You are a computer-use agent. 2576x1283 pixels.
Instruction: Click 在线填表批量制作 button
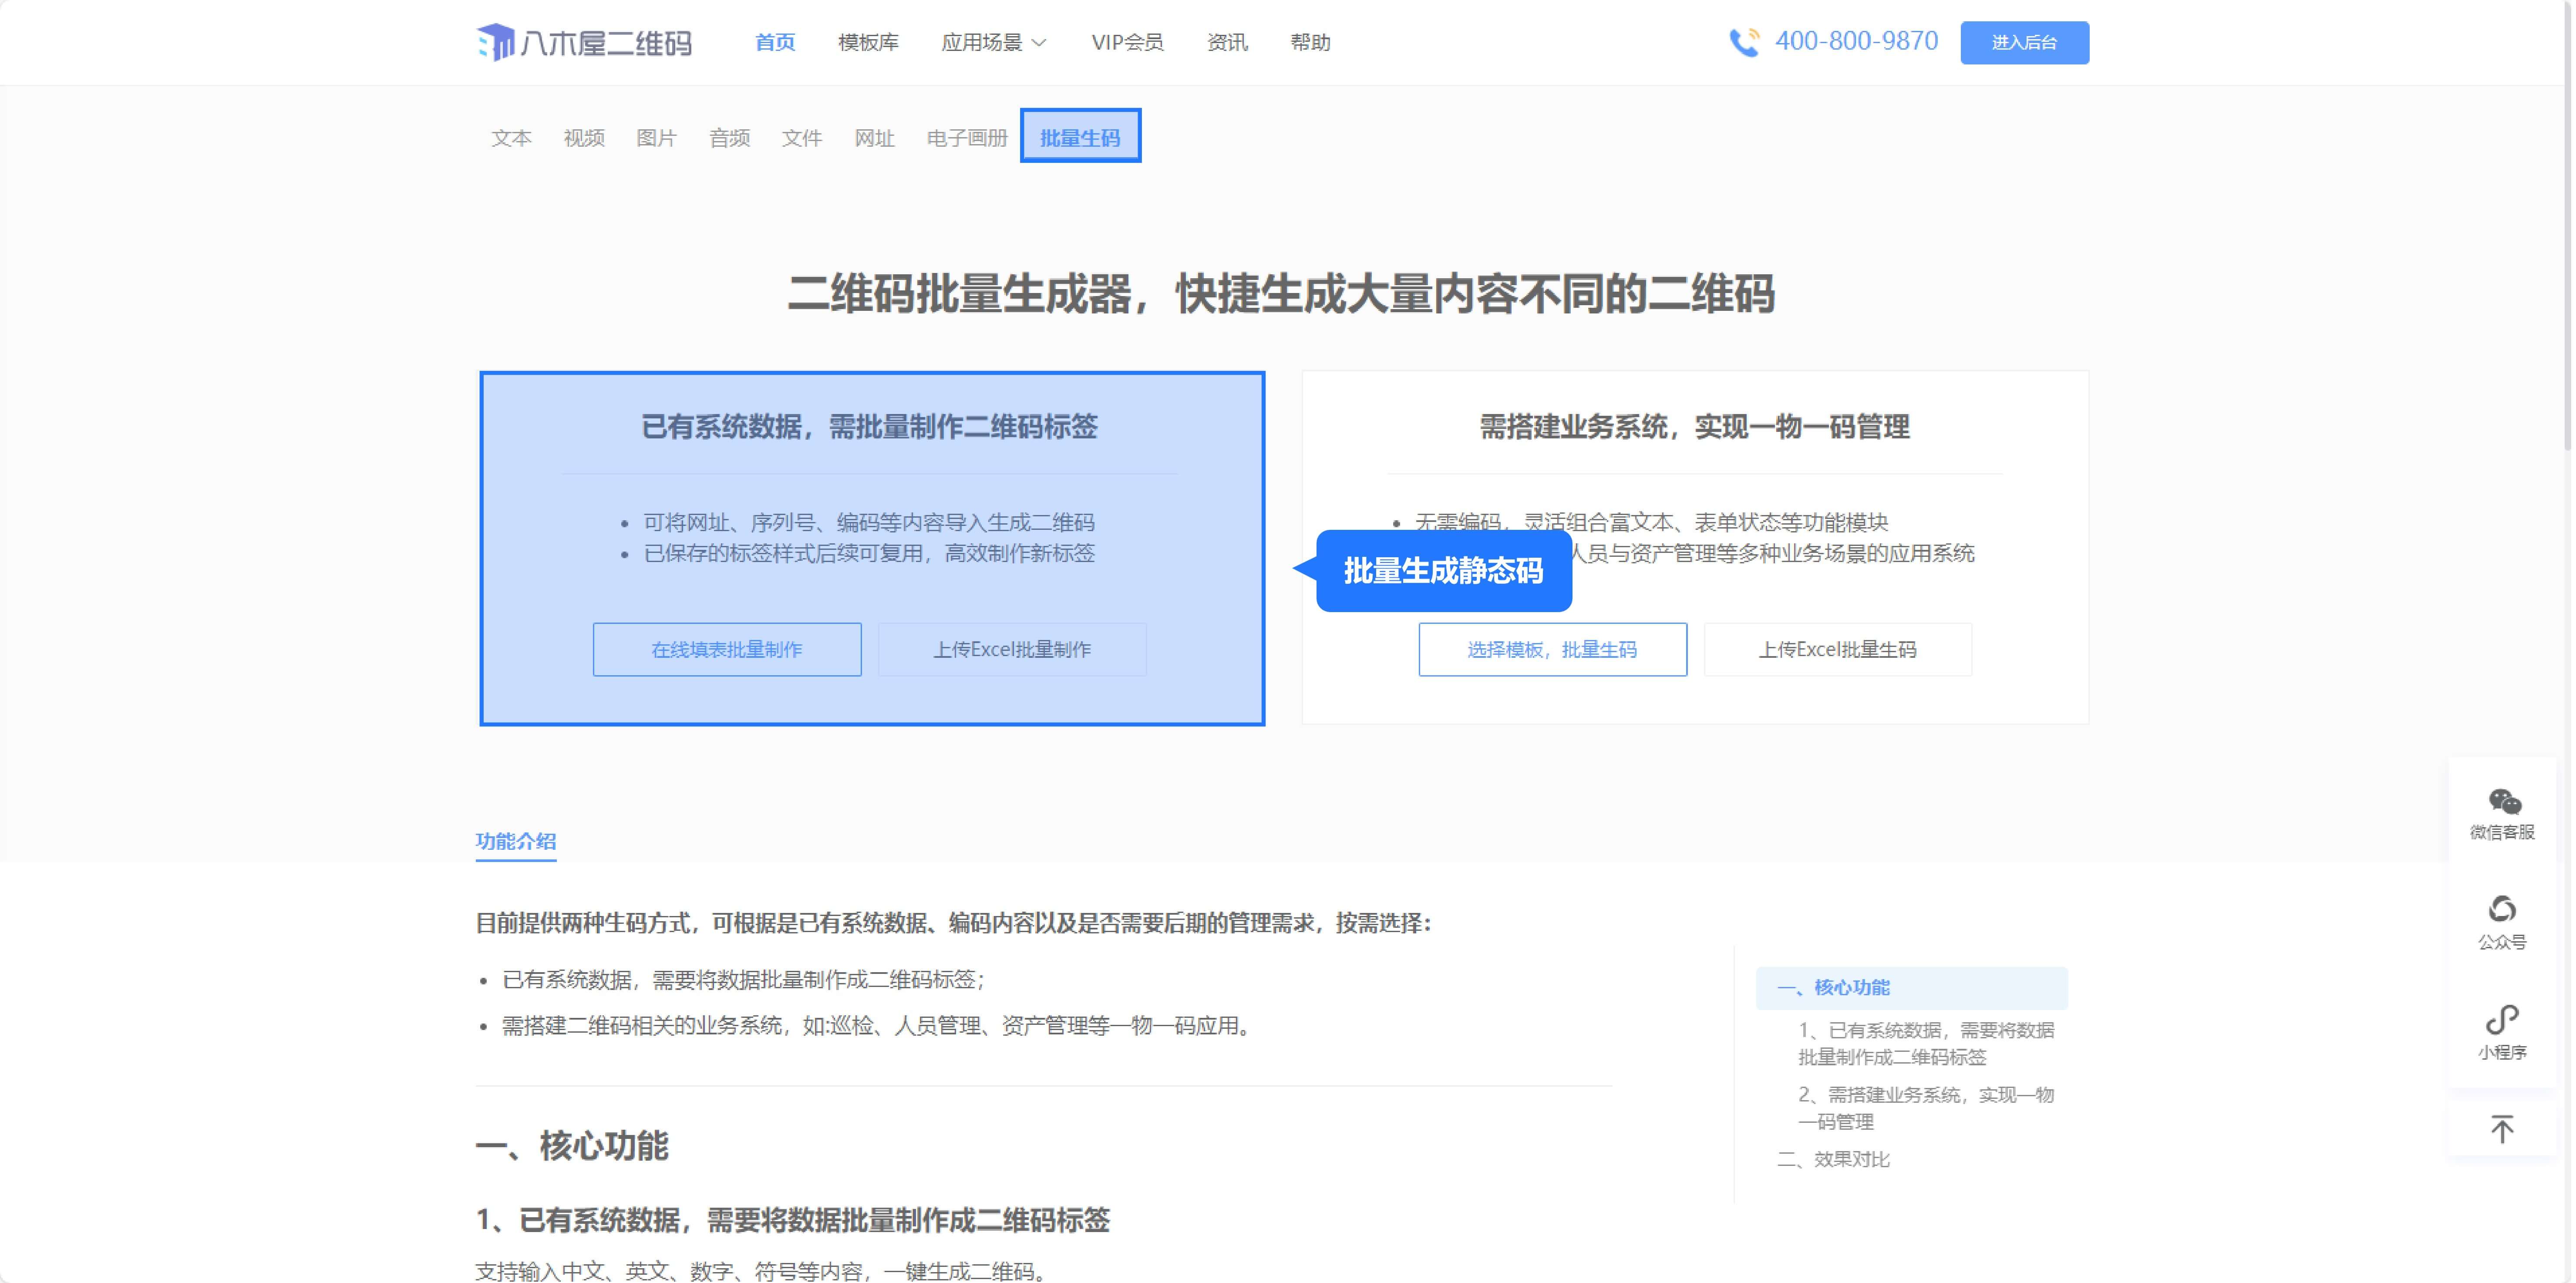(x=727, y=650)
